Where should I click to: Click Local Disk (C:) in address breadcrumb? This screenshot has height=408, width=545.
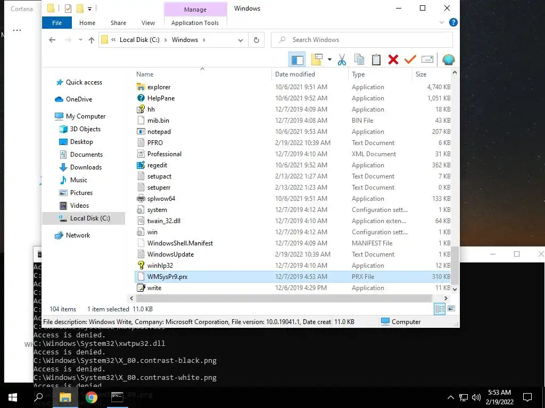click(x=139, y=40)
